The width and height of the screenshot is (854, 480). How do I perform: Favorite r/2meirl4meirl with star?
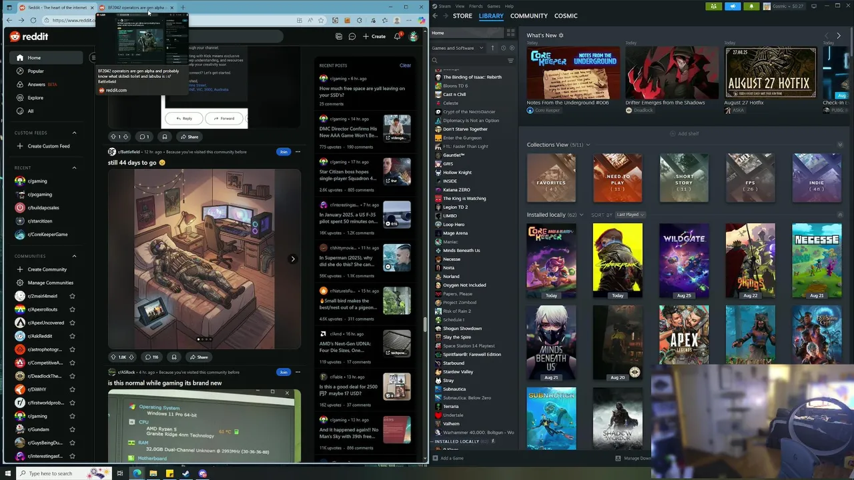tap(72, 296)
